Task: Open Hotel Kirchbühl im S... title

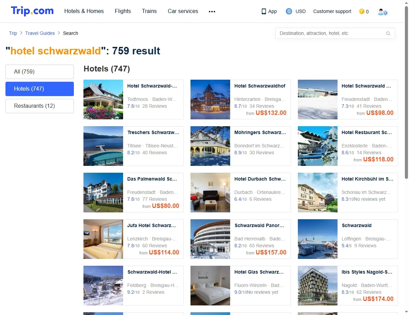Action: [x=367, y=179]
